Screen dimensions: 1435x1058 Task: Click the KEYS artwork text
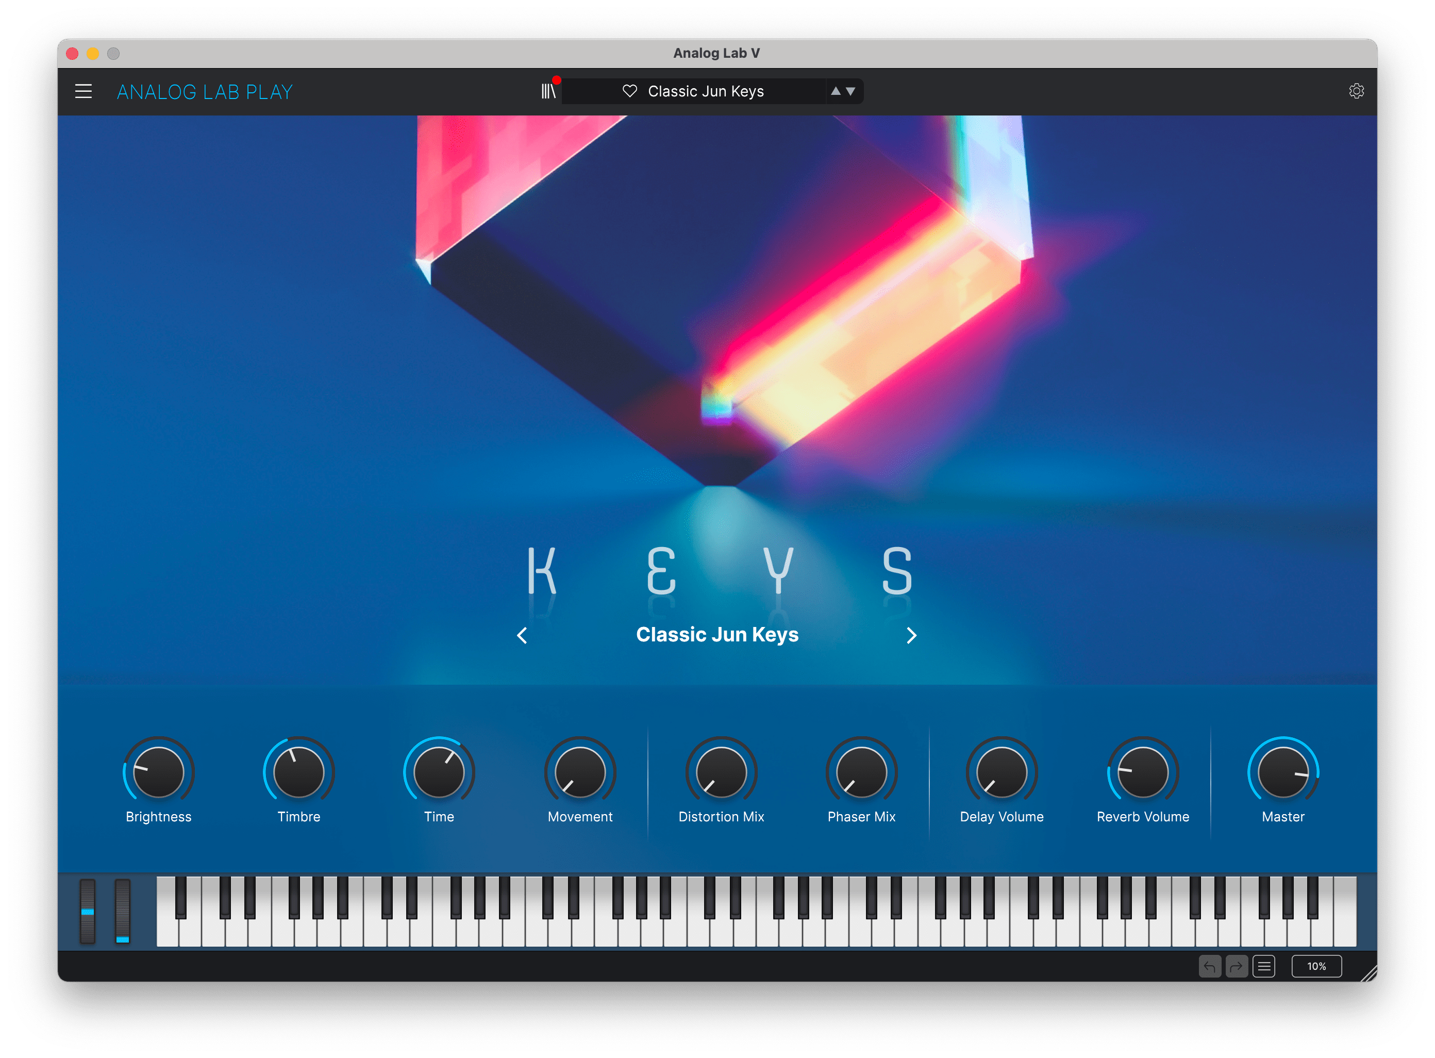720,571
